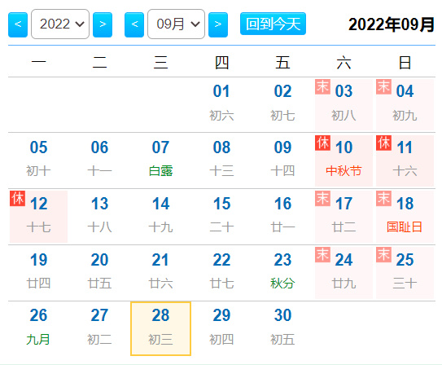The width and height of the screenshot is (442, 365).
Task: Open the 2022 year dropdown
Action: pyautogui.click(x=60, y=24)
